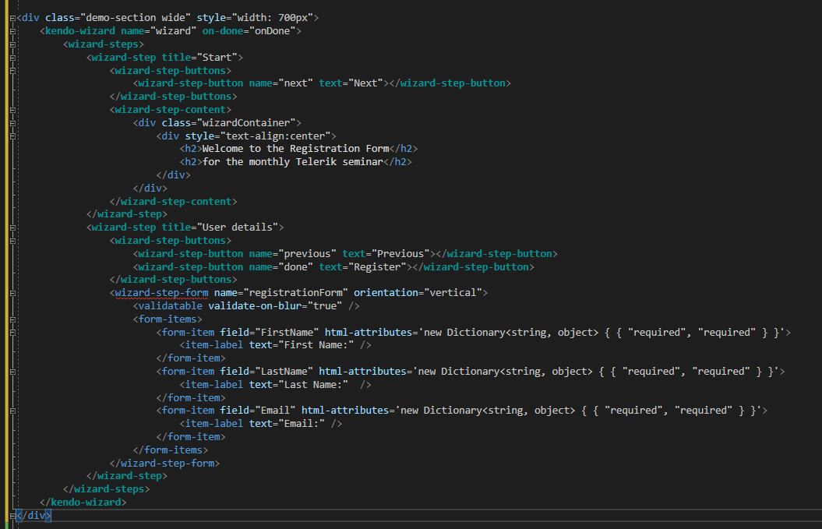Click the "Email" field value
The image size is (822, 529).
[275, 410]
